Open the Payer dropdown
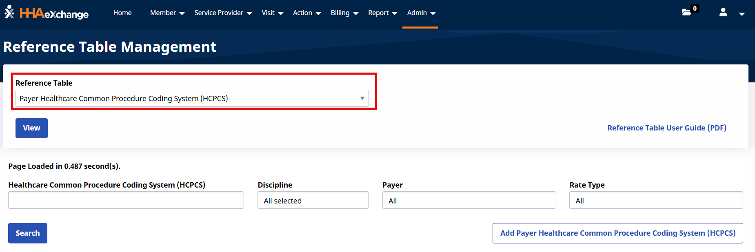Image resolution: width=755 pixels, height=252 pixels. coord(469,200)
